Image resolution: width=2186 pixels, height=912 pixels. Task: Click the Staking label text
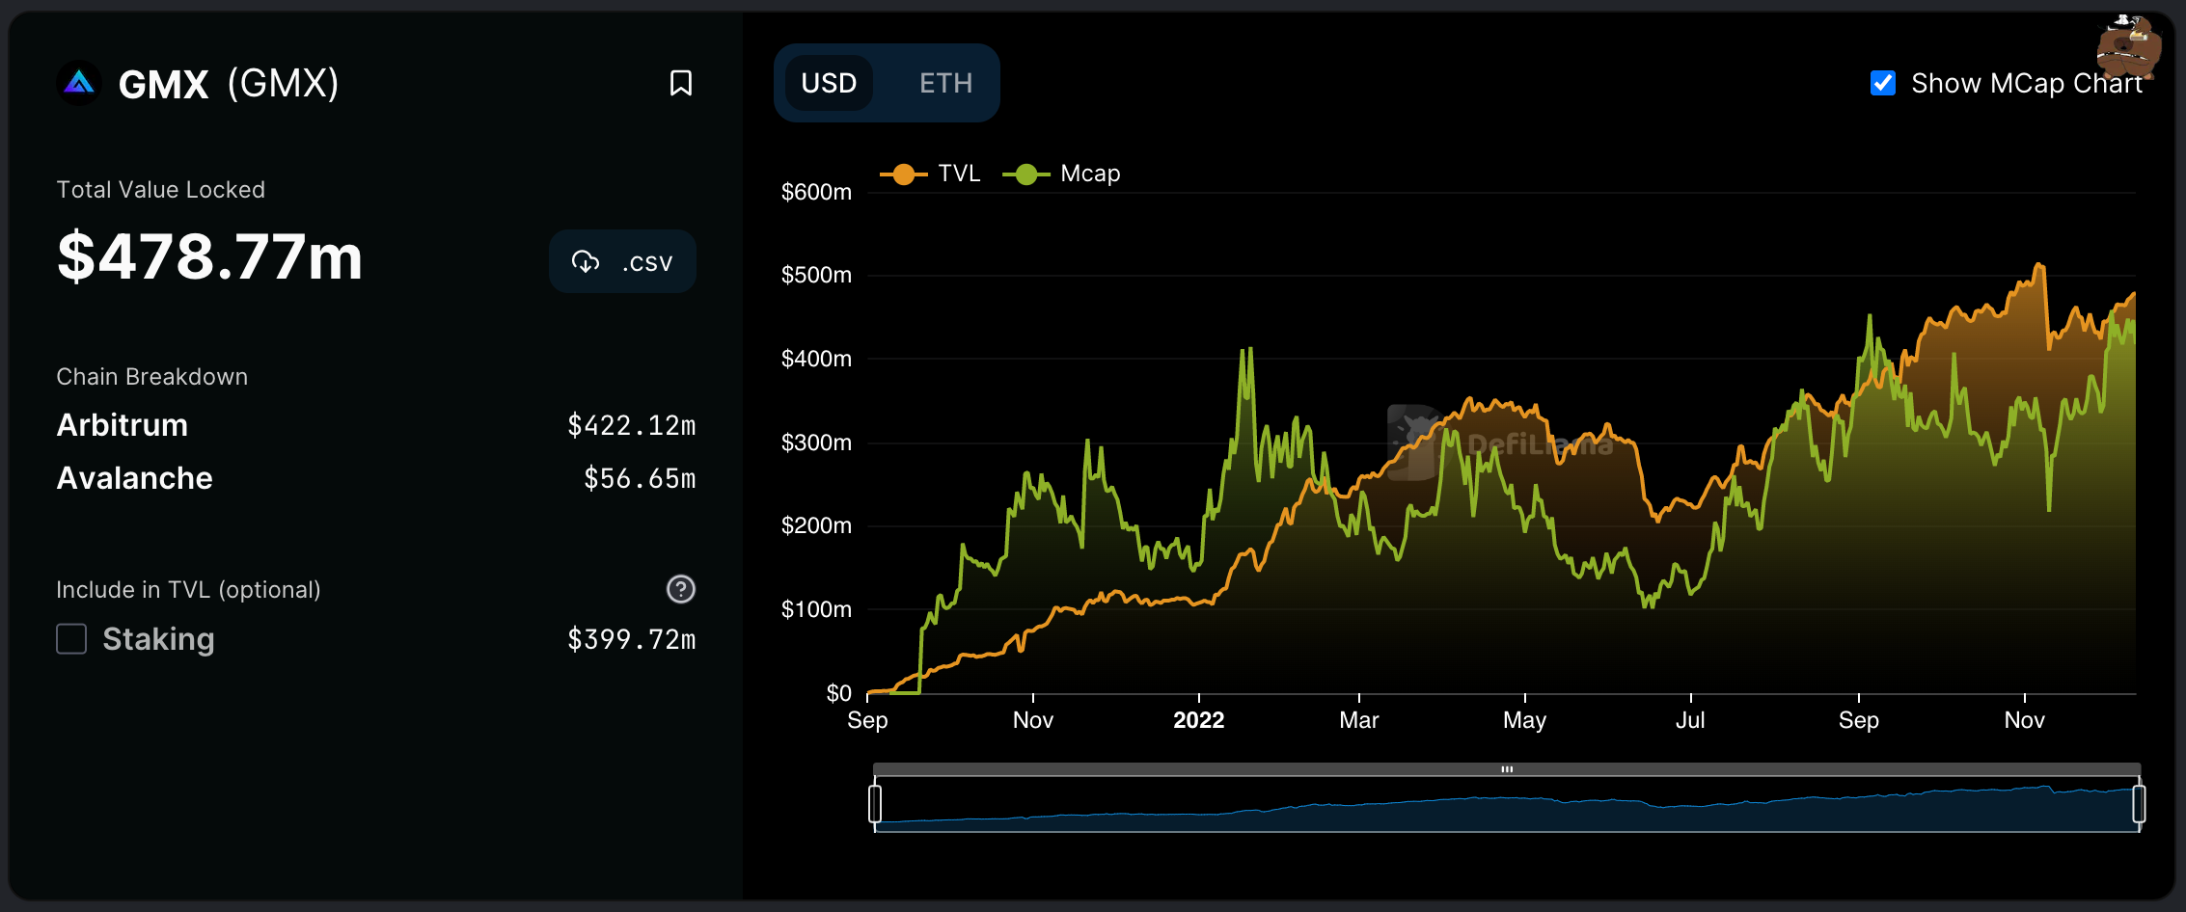(x=158, y=639)
